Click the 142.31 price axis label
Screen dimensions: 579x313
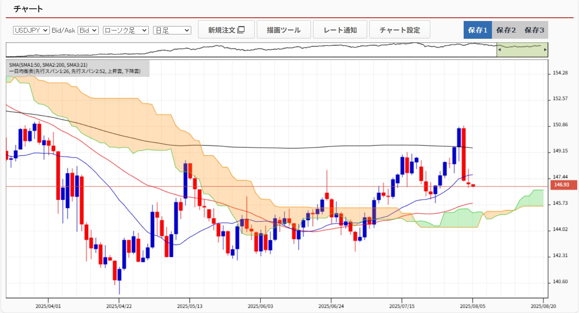[x=560, y=255]
